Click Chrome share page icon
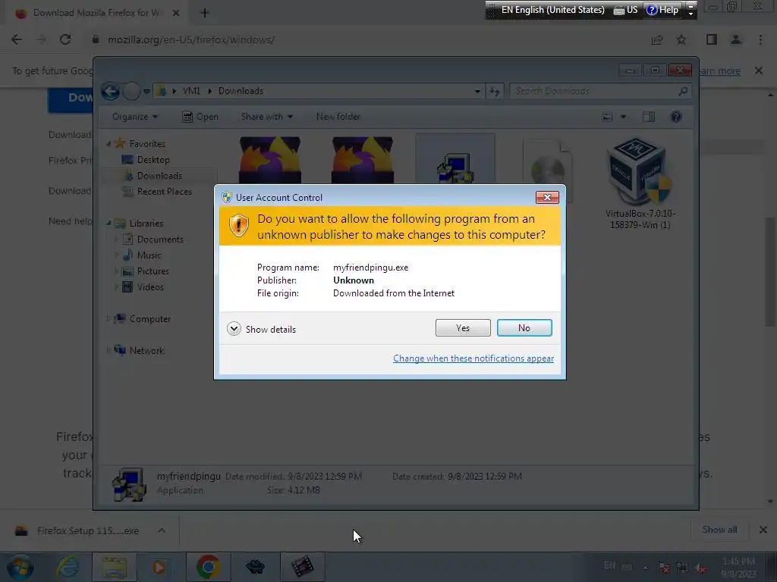 click(x=657, y=39)
